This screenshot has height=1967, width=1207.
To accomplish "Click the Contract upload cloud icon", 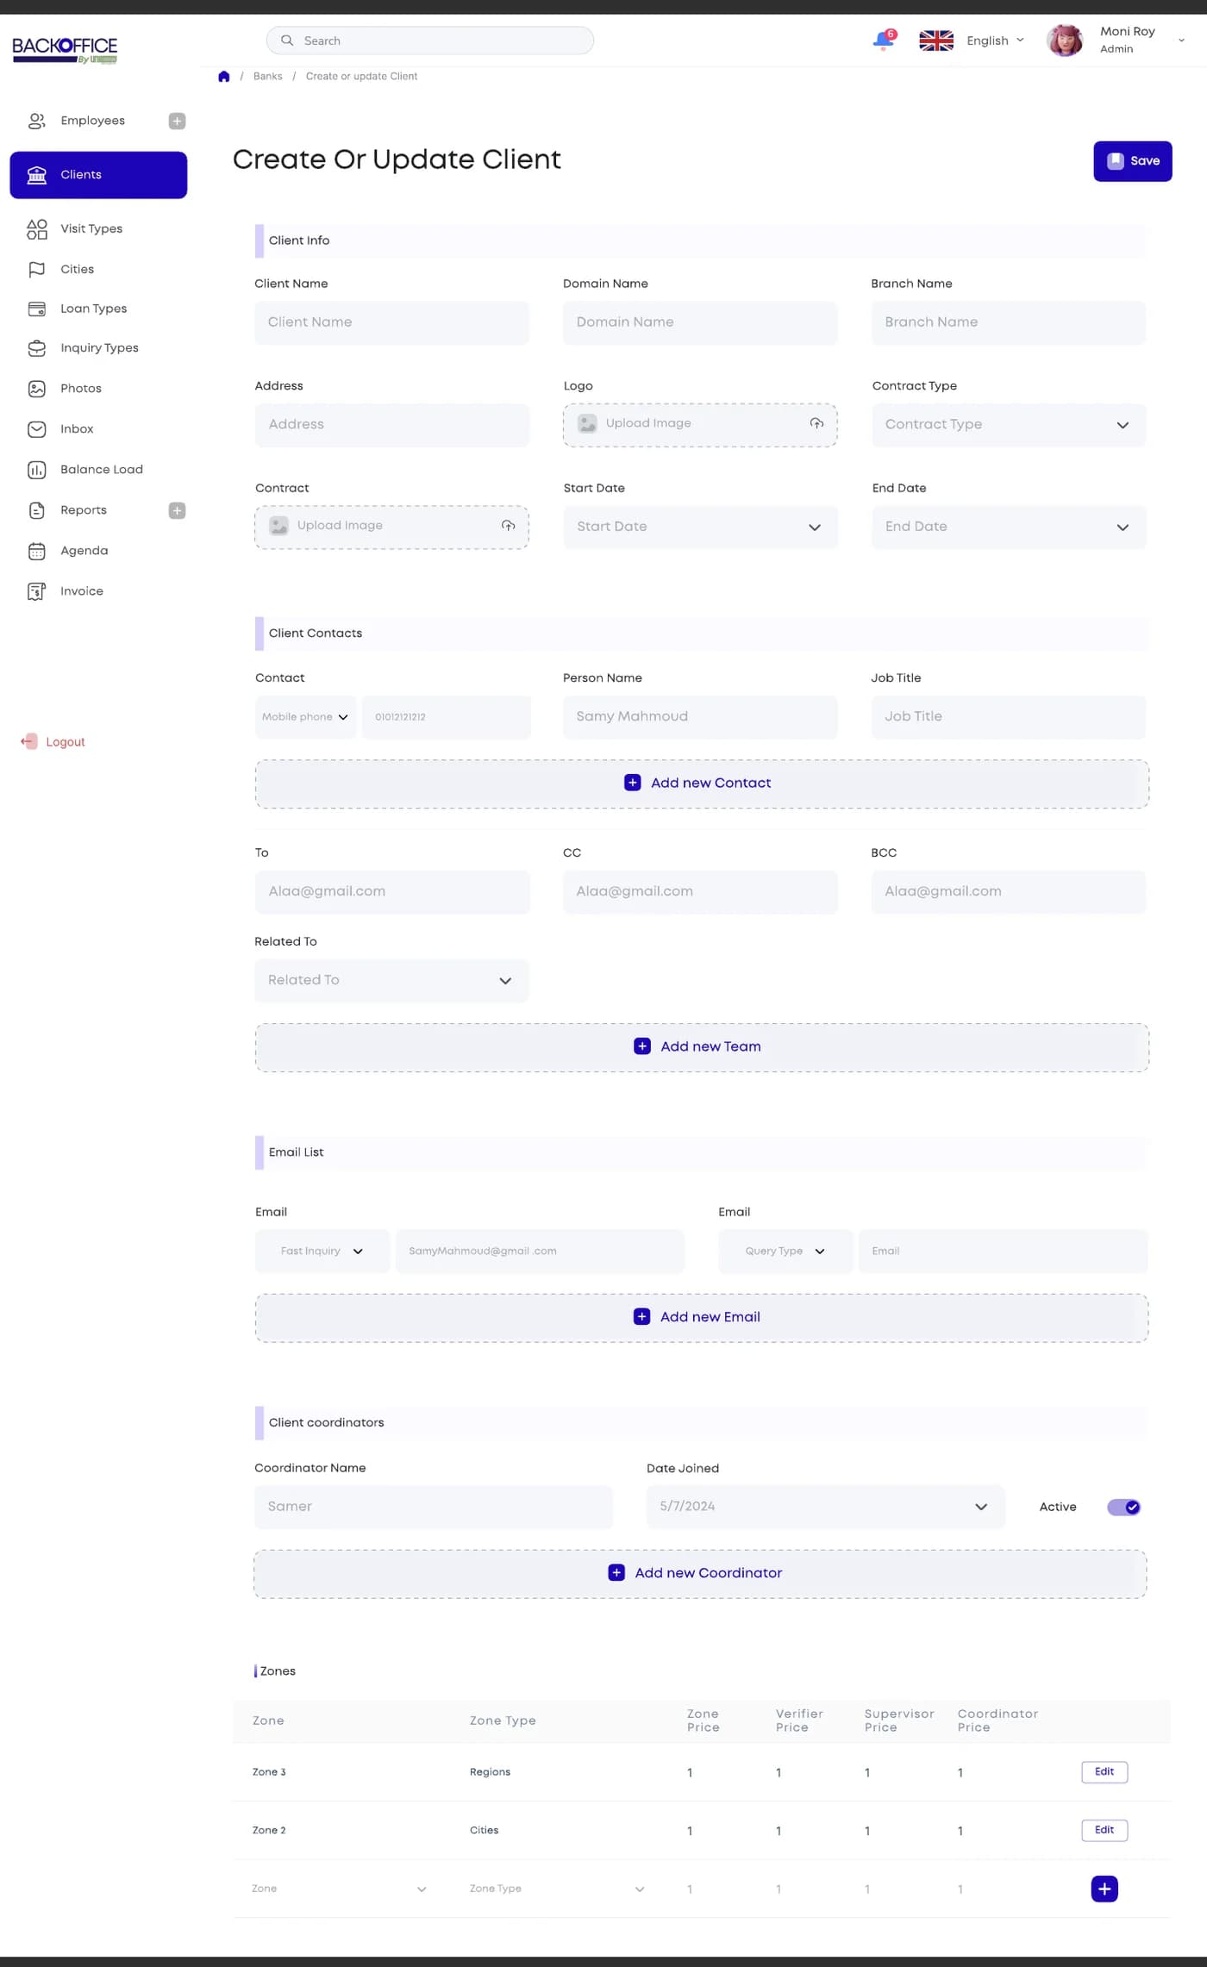I will [508, 526].
